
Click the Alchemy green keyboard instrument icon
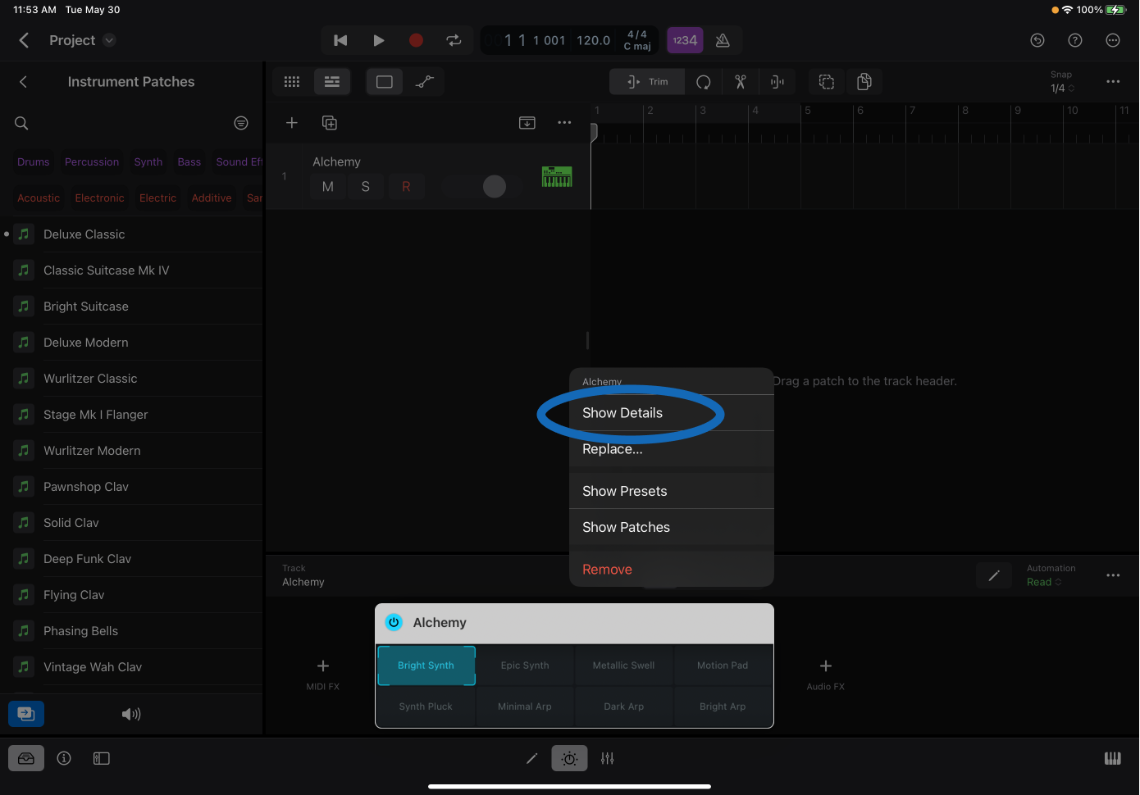pos(557,176)
